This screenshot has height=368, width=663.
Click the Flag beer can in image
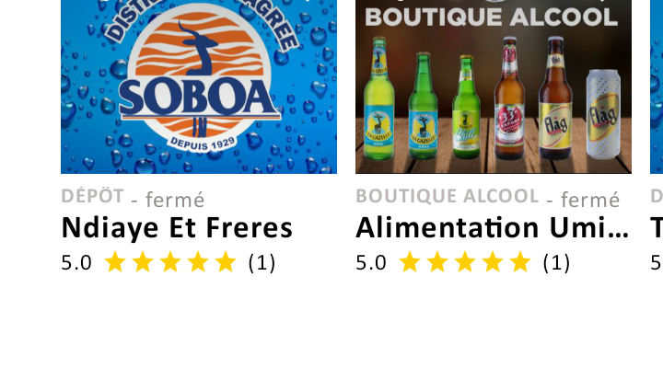603,114
